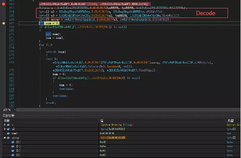Image resolution: width=241 pixels, height=158 pixels.
Task: Remove the red breakpoint at line 262
Action: pos(3,4)
